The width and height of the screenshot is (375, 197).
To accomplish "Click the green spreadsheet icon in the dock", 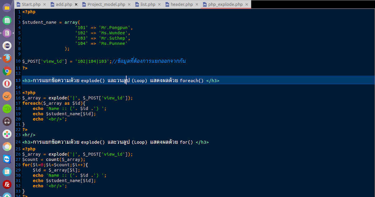I will coord(7,20).
